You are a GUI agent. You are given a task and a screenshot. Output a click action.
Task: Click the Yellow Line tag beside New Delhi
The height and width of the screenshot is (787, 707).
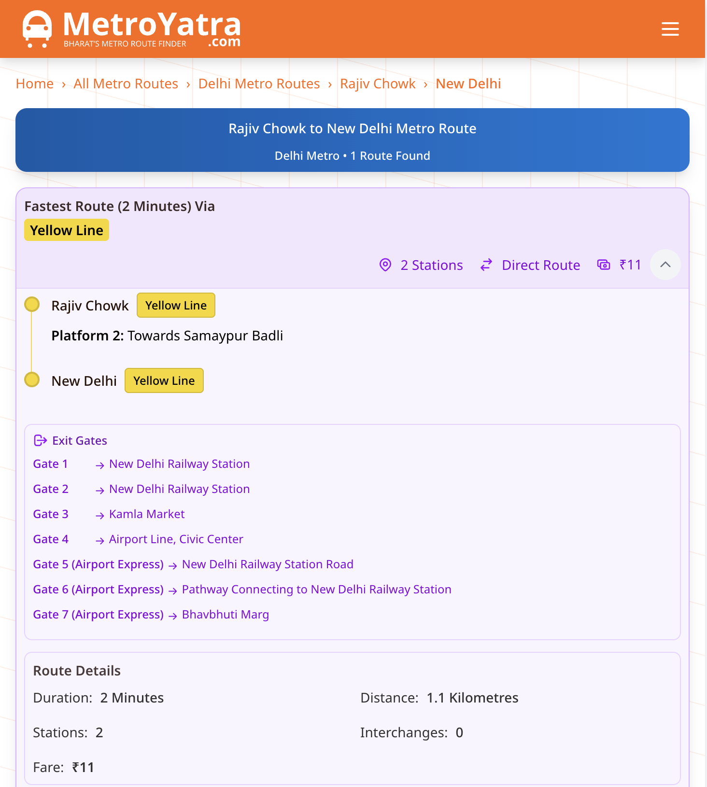pos(164,380)
